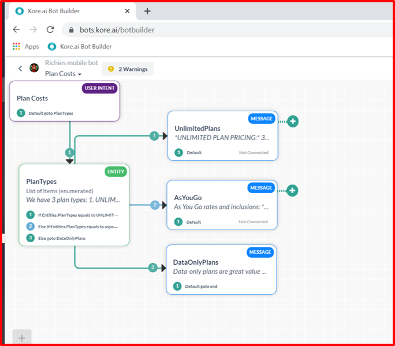Screen dimensions: 395x346
Task: Click We have 3 plan types prompt
Action: click(73, 200)
